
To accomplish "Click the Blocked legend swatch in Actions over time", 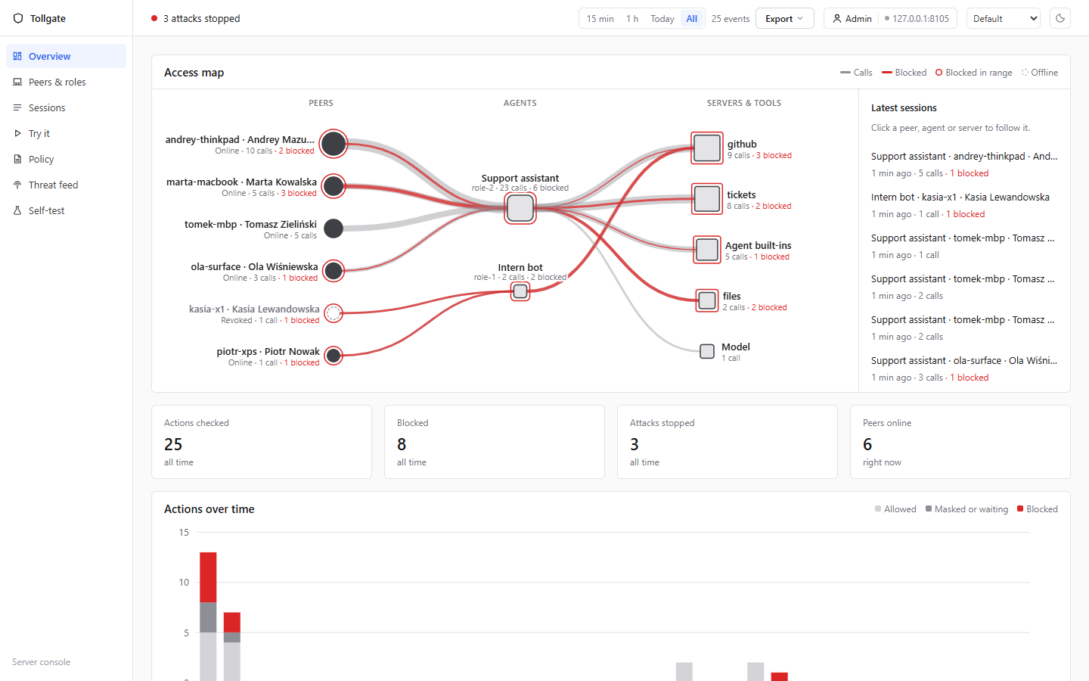I will tap(1020, 508).
